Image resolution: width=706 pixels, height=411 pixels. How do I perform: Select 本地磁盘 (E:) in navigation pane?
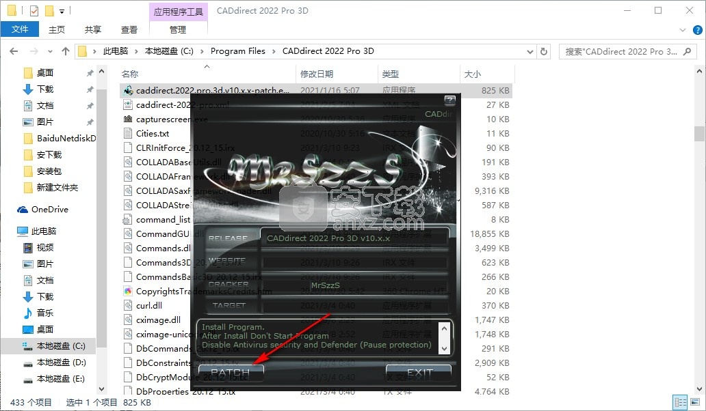[x=61, y=379]
